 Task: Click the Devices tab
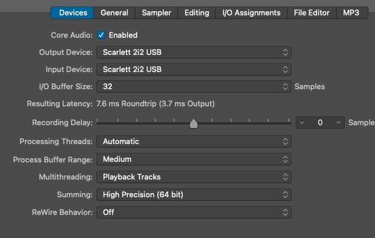pos(73,12)
